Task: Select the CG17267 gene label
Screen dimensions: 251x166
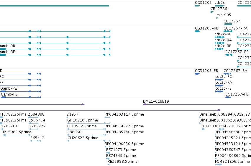Action: click(232, 21)
